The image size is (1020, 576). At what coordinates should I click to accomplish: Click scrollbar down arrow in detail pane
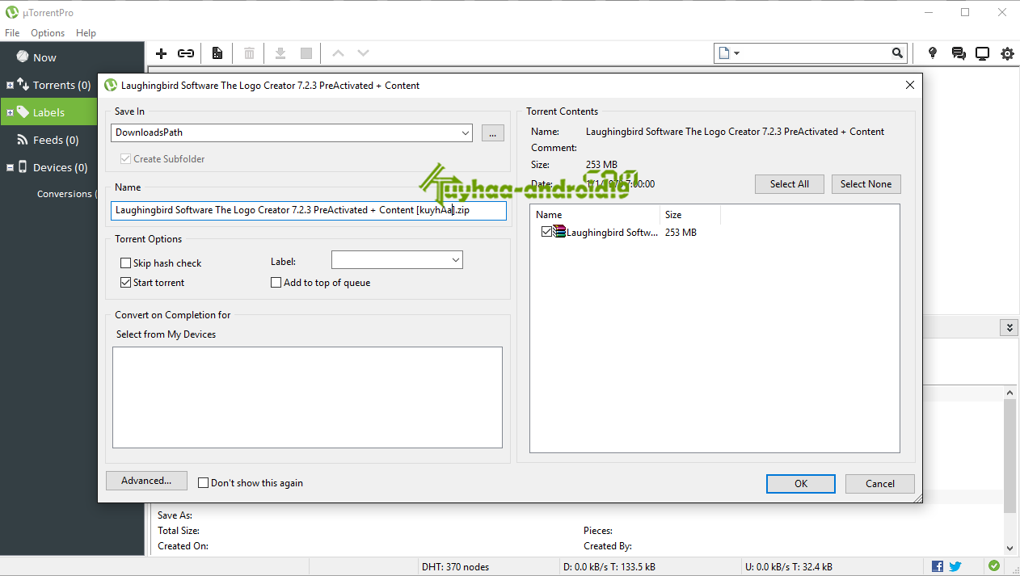tap(1010, 548)
